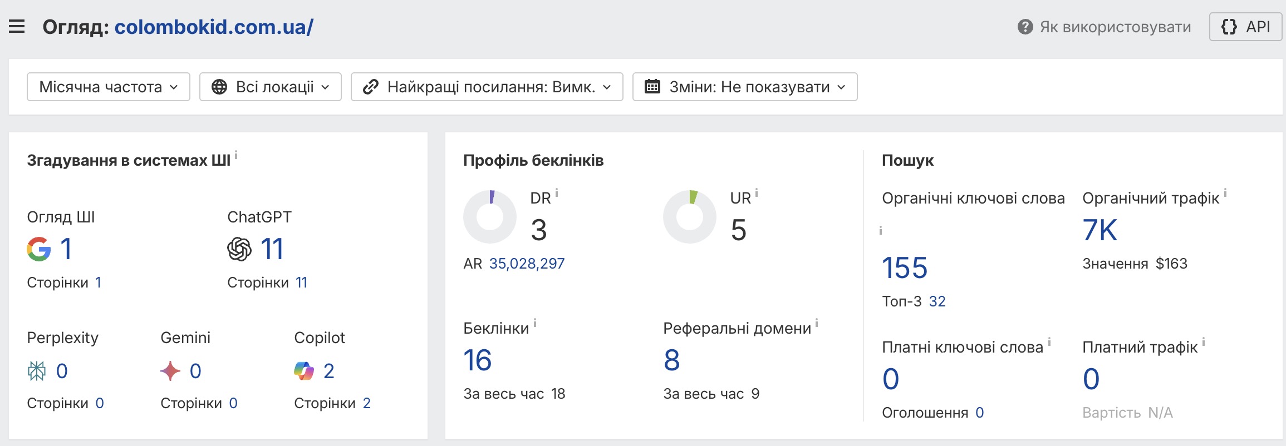
Task: Open the colombokid.com.ua/ link
Action: point(214,27)
